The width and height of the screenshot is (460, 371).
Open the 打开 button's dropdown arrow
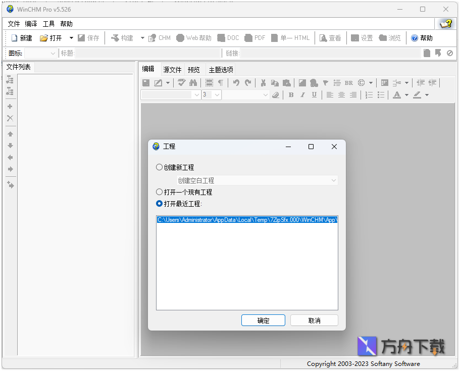point(70,37)
